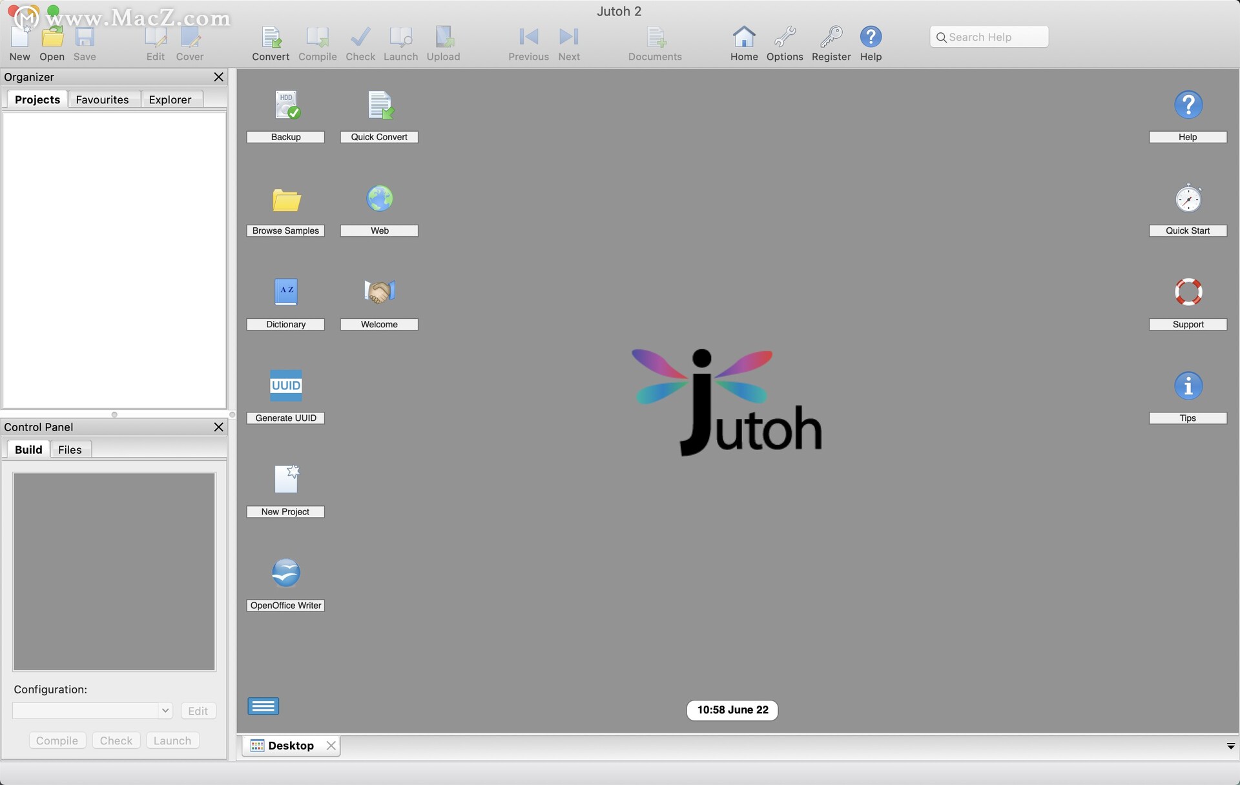
Task: Close the Control Panel
Action: click(218, 427)
